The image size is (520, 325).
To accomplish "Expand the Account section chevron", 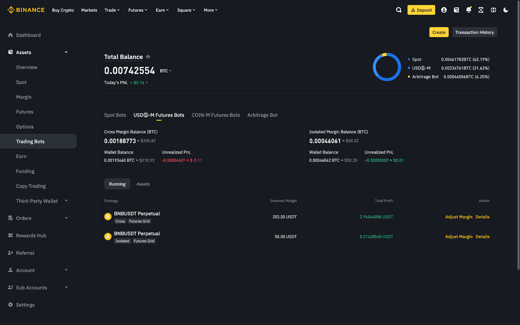I will point(66,270).
